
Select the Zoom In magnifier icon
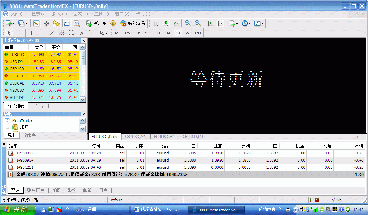click(187, 23)
